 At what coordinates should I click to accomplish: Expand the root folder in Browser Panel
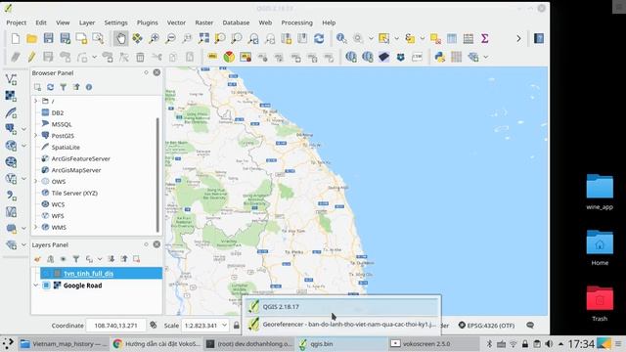[x=36, y=101]
